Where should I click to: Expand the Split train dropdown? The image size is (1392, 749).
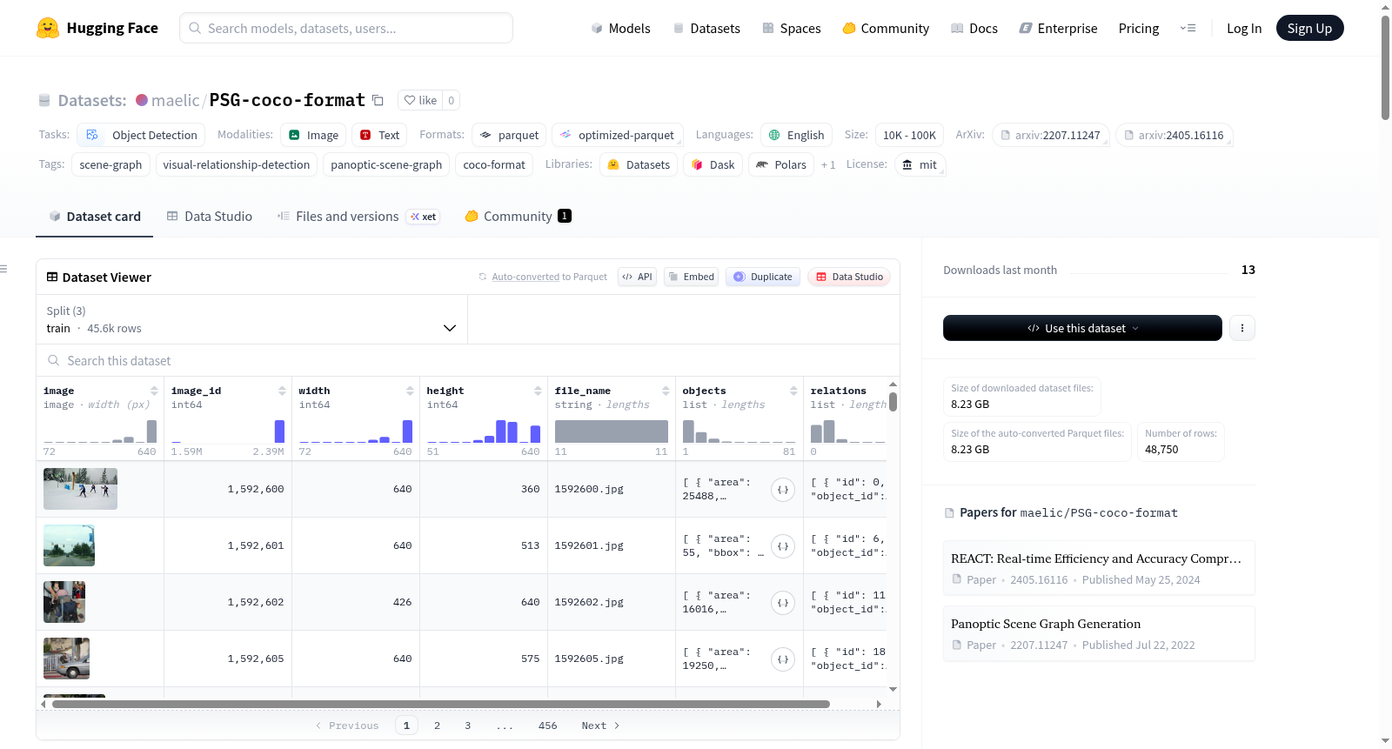(252, 319)
